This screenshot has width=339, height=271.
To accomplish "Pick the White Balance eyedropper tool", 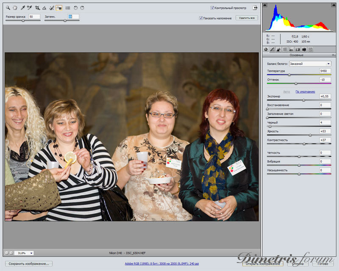I will [x=23, y=8].
